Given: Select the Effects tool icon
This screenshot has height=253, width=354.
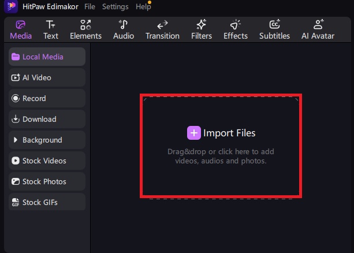Looking at the screenshot, I should (235, 29).
